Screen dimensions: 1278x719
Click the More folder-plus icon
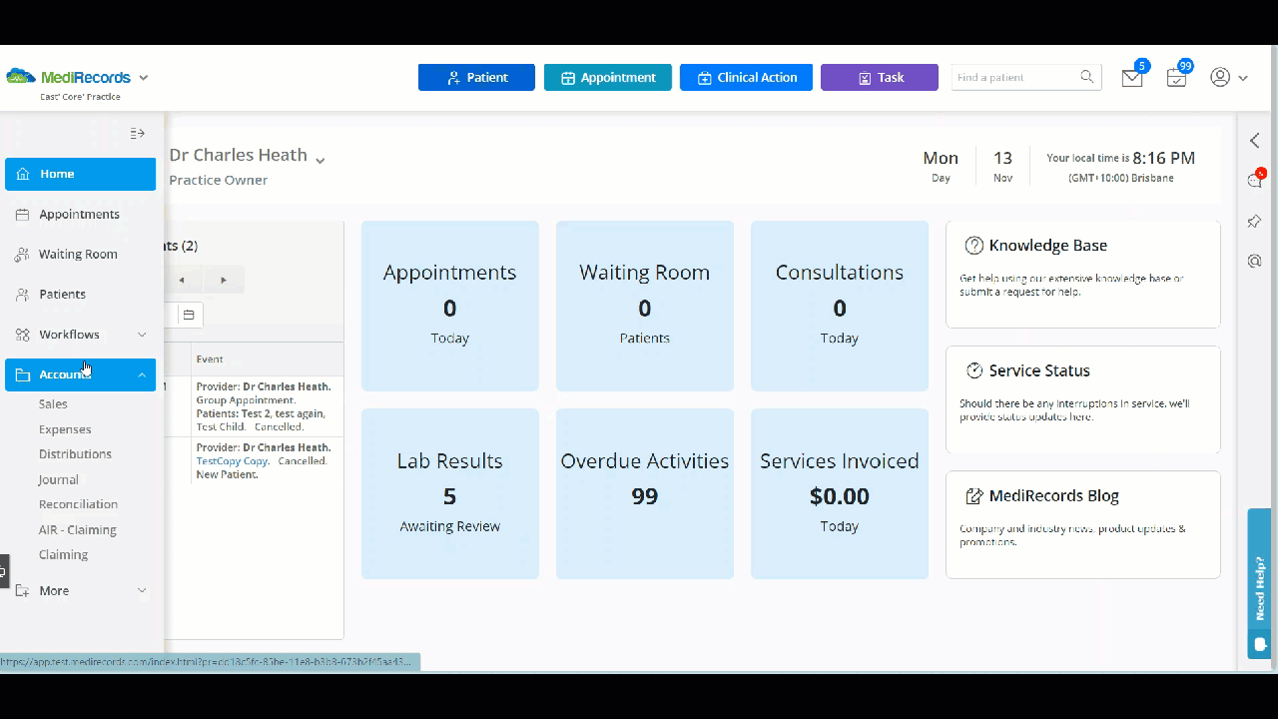[x=23, y=590]
